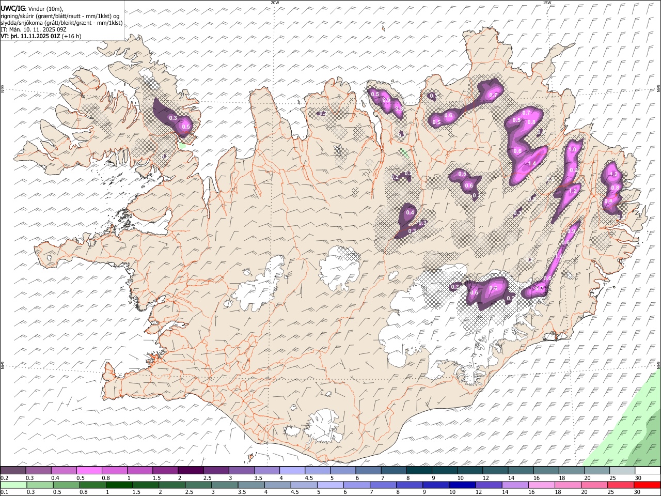Click the 10 deep blue swatch in lower legend row

[x=462, y=485]
